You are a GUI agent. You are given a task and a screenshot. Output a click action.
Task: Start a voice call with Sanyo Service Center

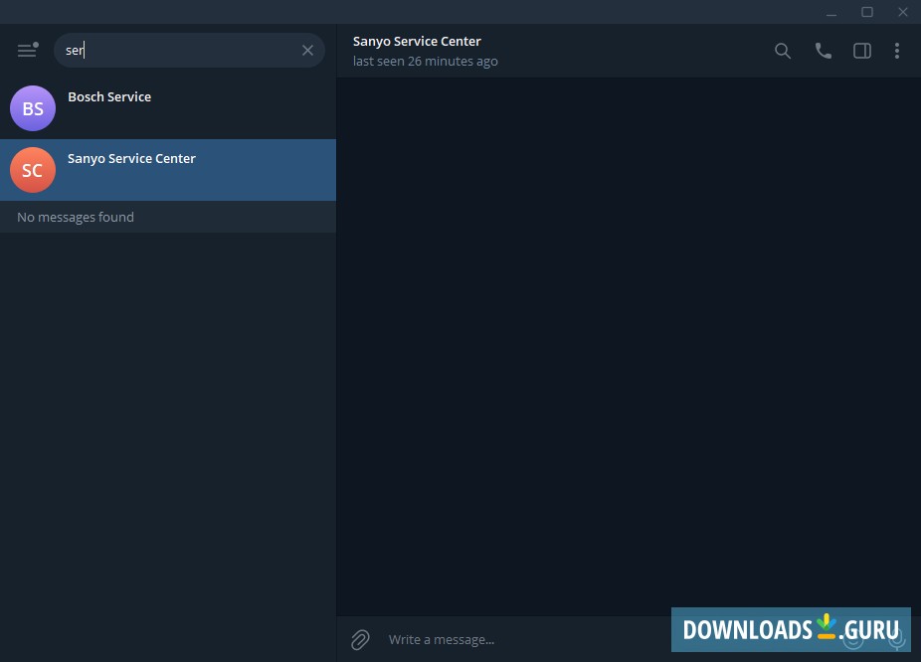(823, 51)
